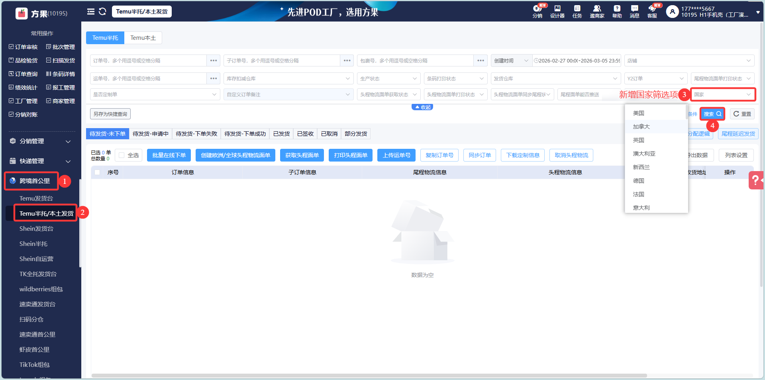Switch to the Temu半托 tab
This screenshot has width=765, height=380.
[105, 38]
